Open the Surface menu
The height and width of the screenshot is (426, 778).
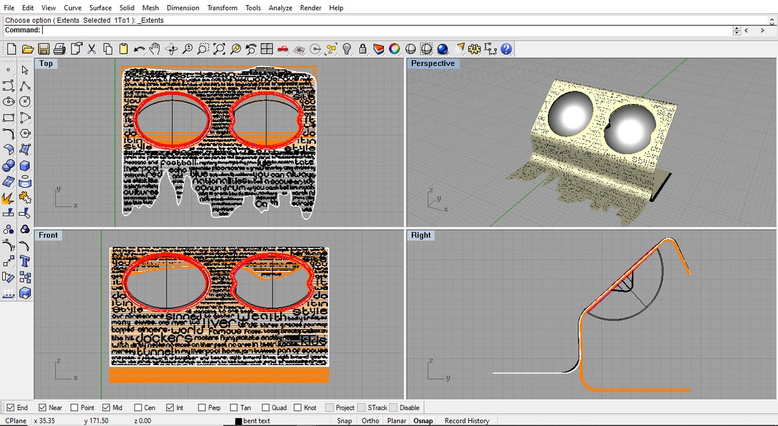click(100, 8)
